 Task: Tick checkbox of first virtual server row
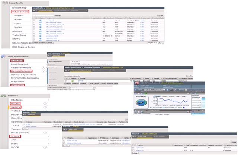coord(34,20)
